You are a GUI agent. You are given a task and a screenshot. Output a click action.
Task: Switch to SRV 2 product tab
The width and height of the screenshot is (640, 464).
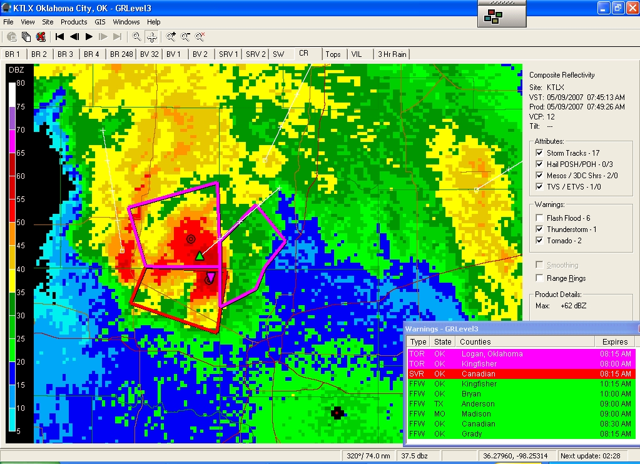click(255, 54)
